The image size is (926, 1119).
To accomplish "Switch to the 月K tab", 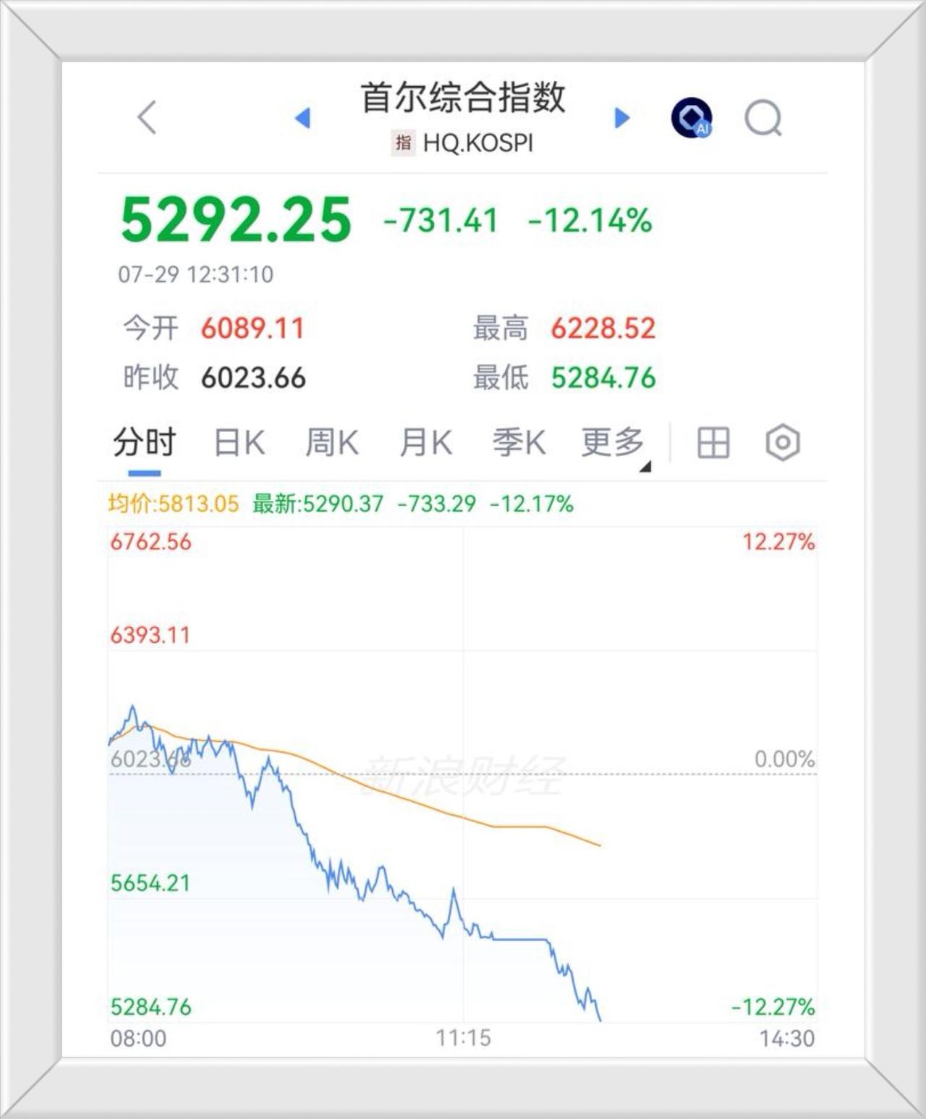I will click(x=426, y=442).
